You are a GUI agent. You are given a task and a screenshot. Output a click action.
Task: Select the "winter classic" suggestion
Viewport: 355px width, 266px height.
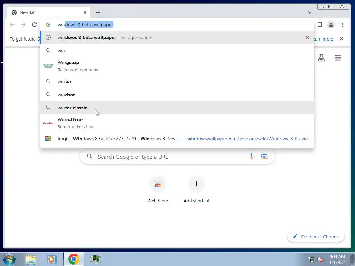177,108
